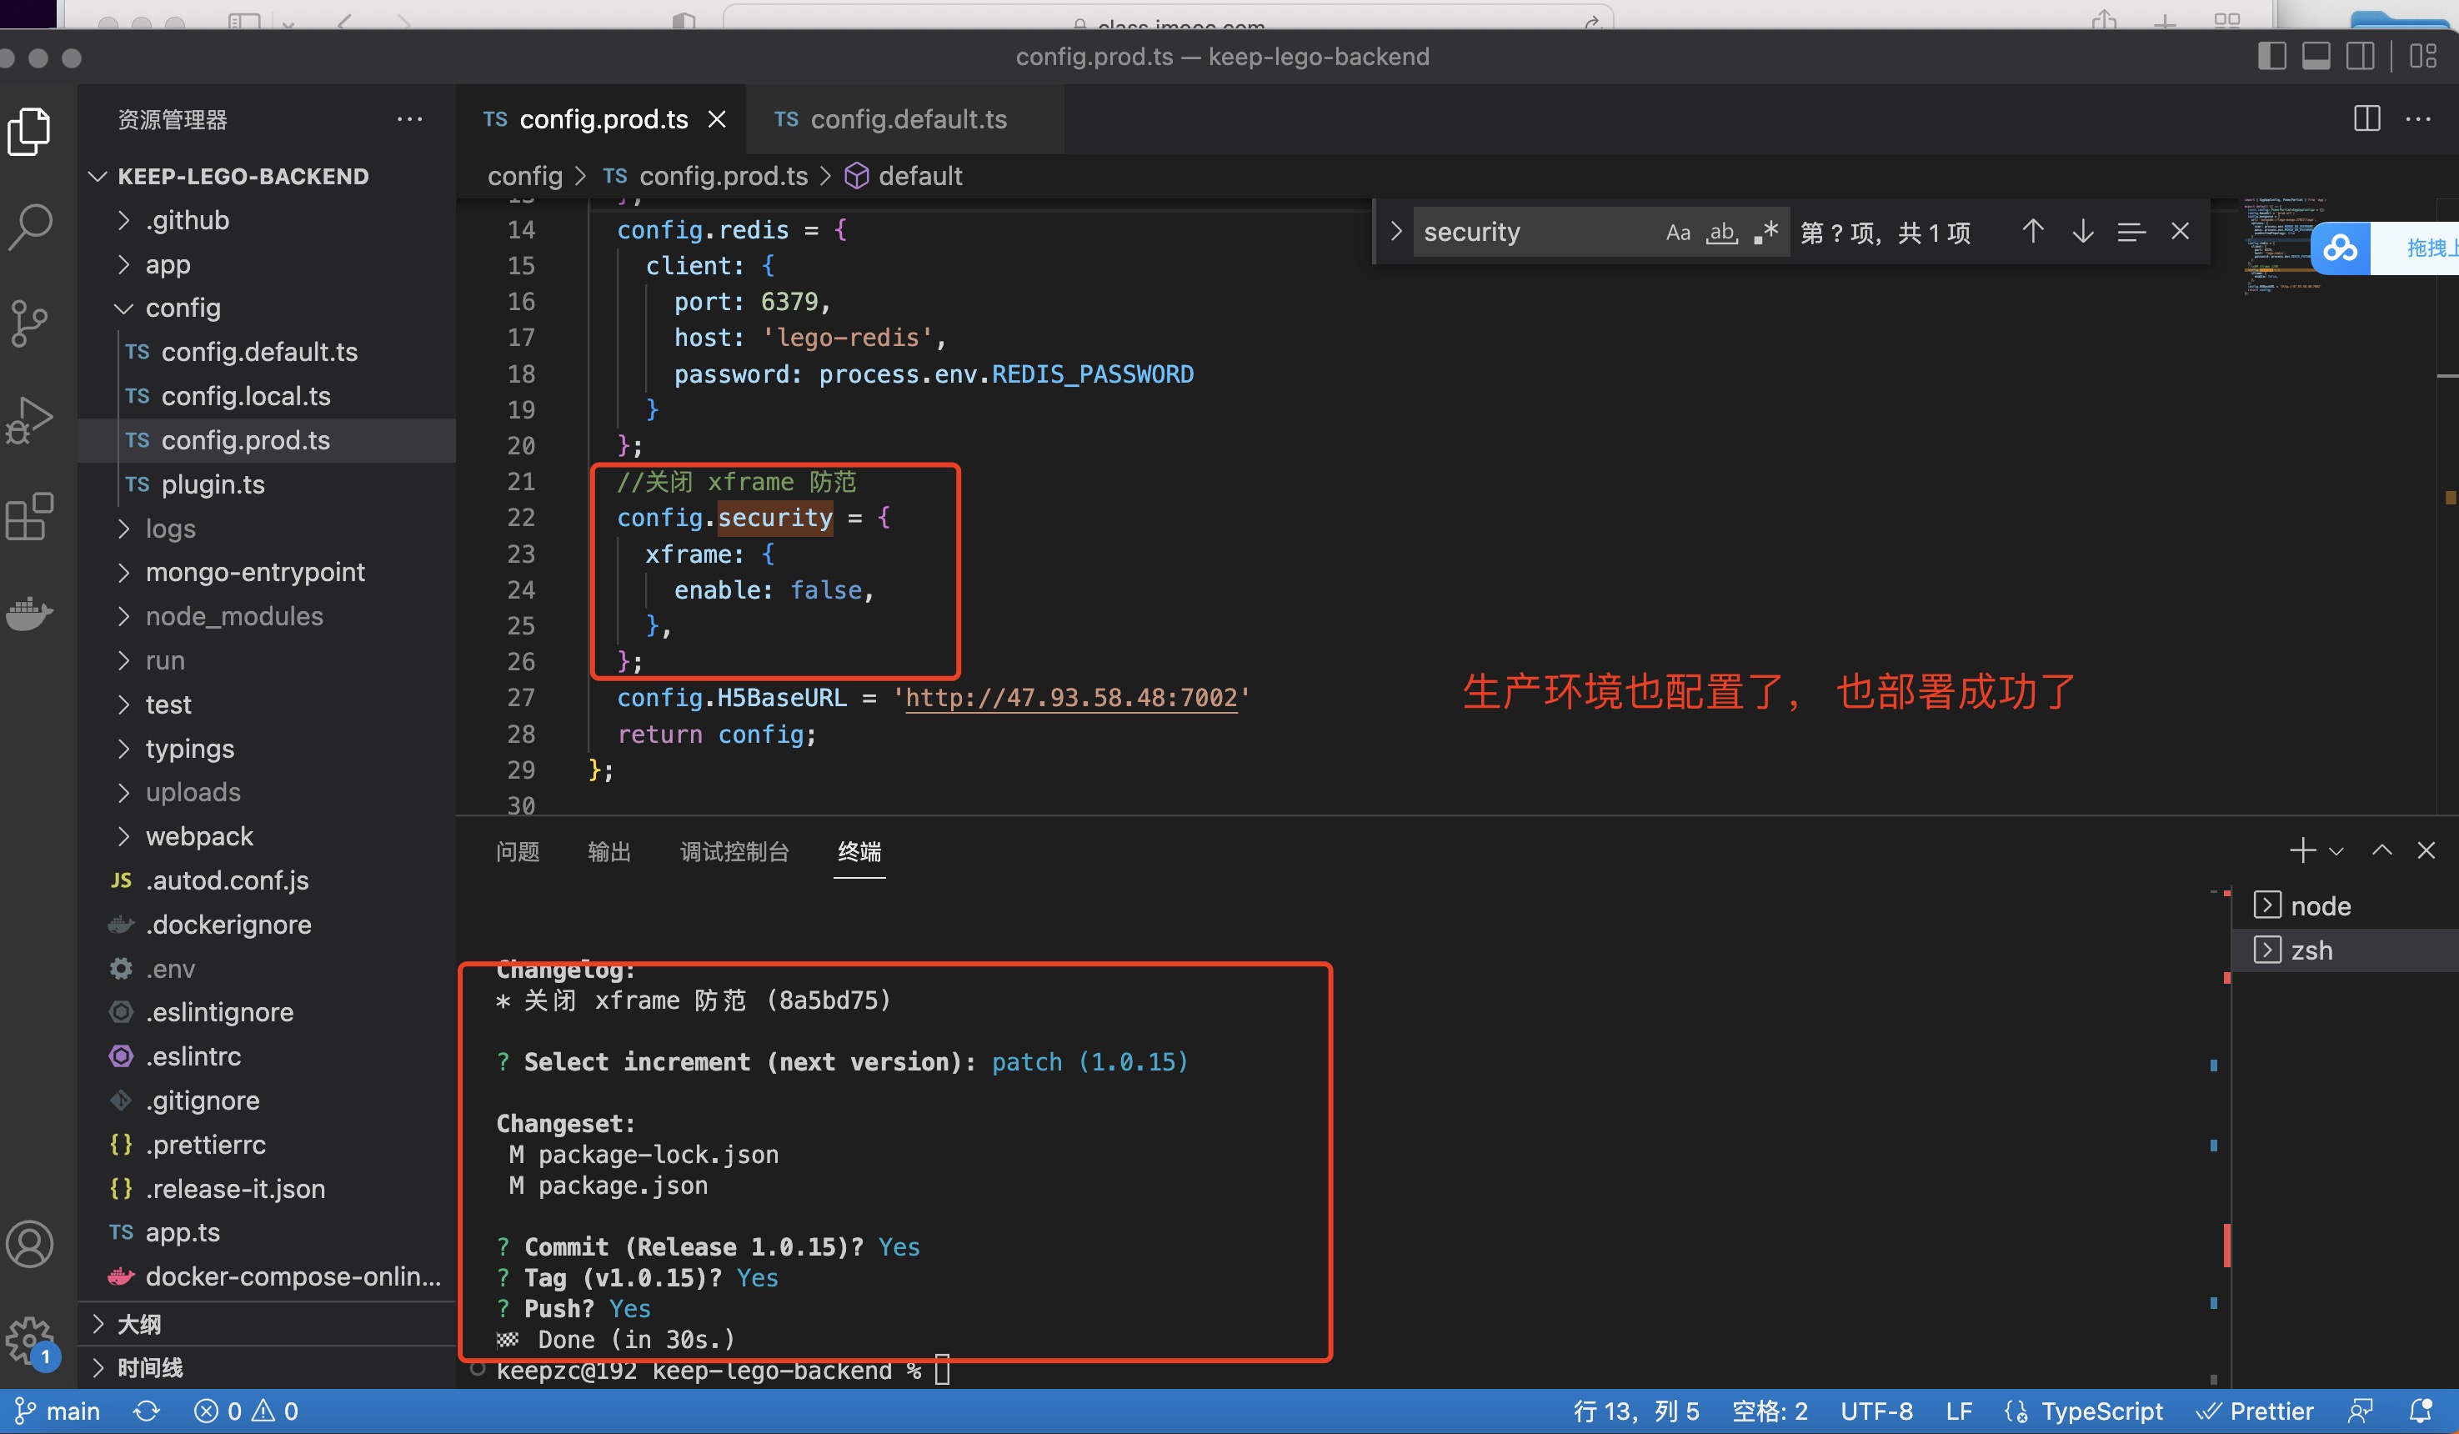
Task: Click the sync changes icon
Action: point(147,1411)
